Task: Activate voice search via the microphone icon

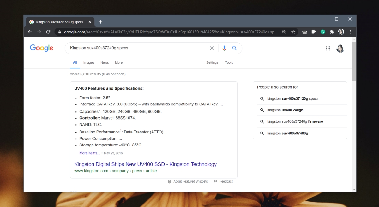Action: [x=225, y=48]
